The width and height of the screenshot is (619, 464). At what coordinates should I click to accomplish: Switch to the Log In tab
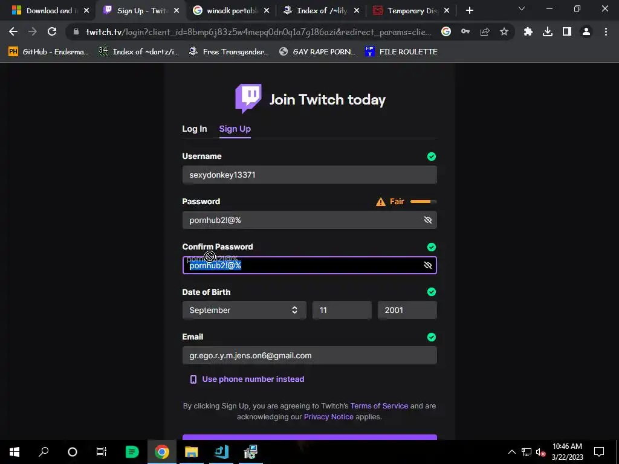(194, 129)
